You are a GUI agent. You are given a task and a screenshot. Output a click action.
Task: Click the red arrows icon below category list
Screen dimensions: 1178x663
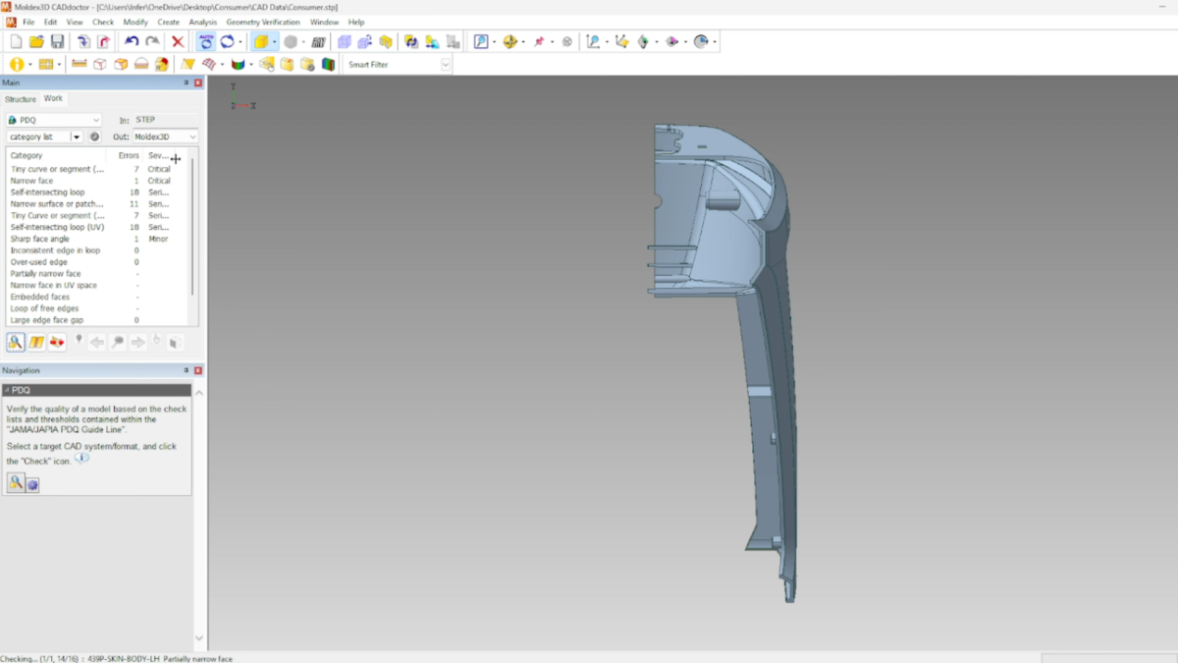(57, 342)
